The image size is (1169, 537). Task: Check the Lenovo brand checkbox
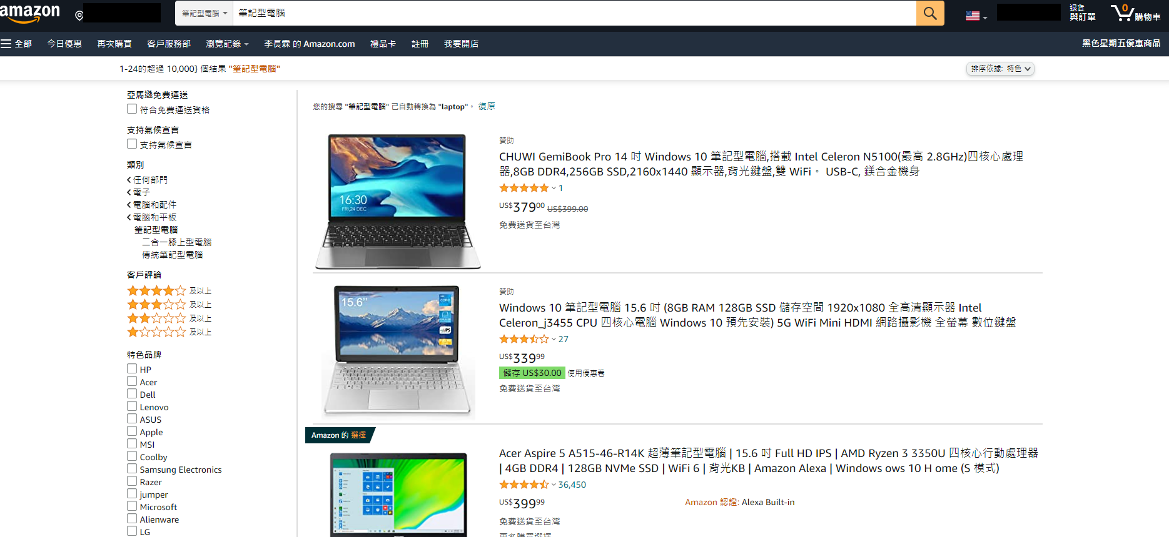point(132,406)
